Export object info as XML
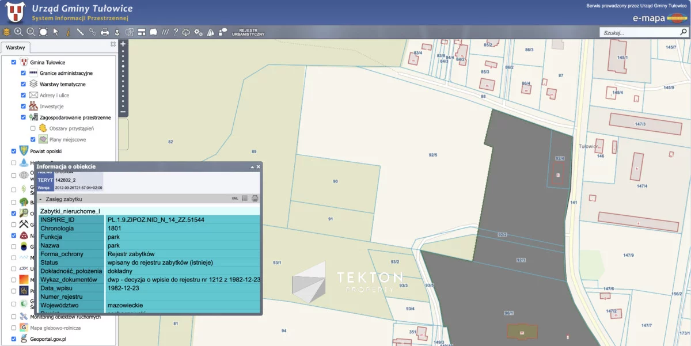The width and height of the screenshot is (691, 346). [x=235, y=199]
